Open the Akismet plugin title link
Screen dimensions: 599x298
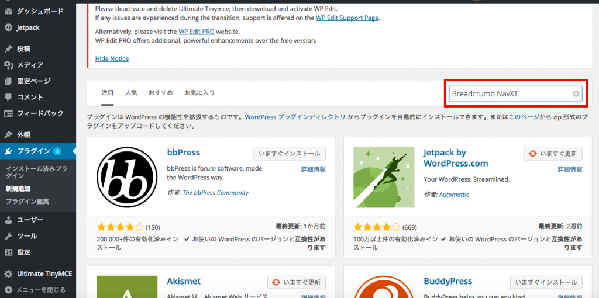click(184, 281)
